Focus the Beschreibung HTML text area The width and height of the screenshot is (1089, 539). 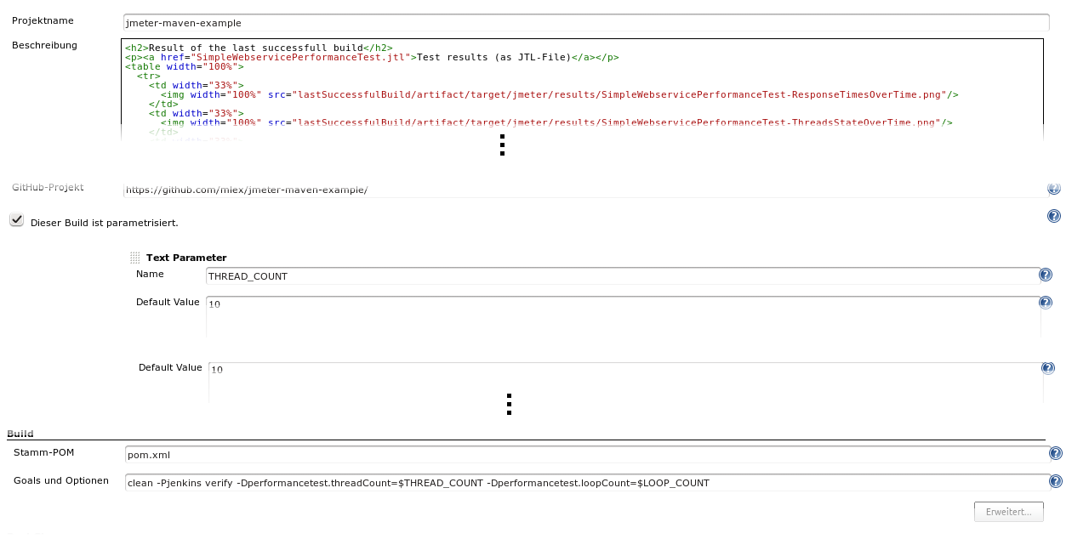tap(583, 89)
